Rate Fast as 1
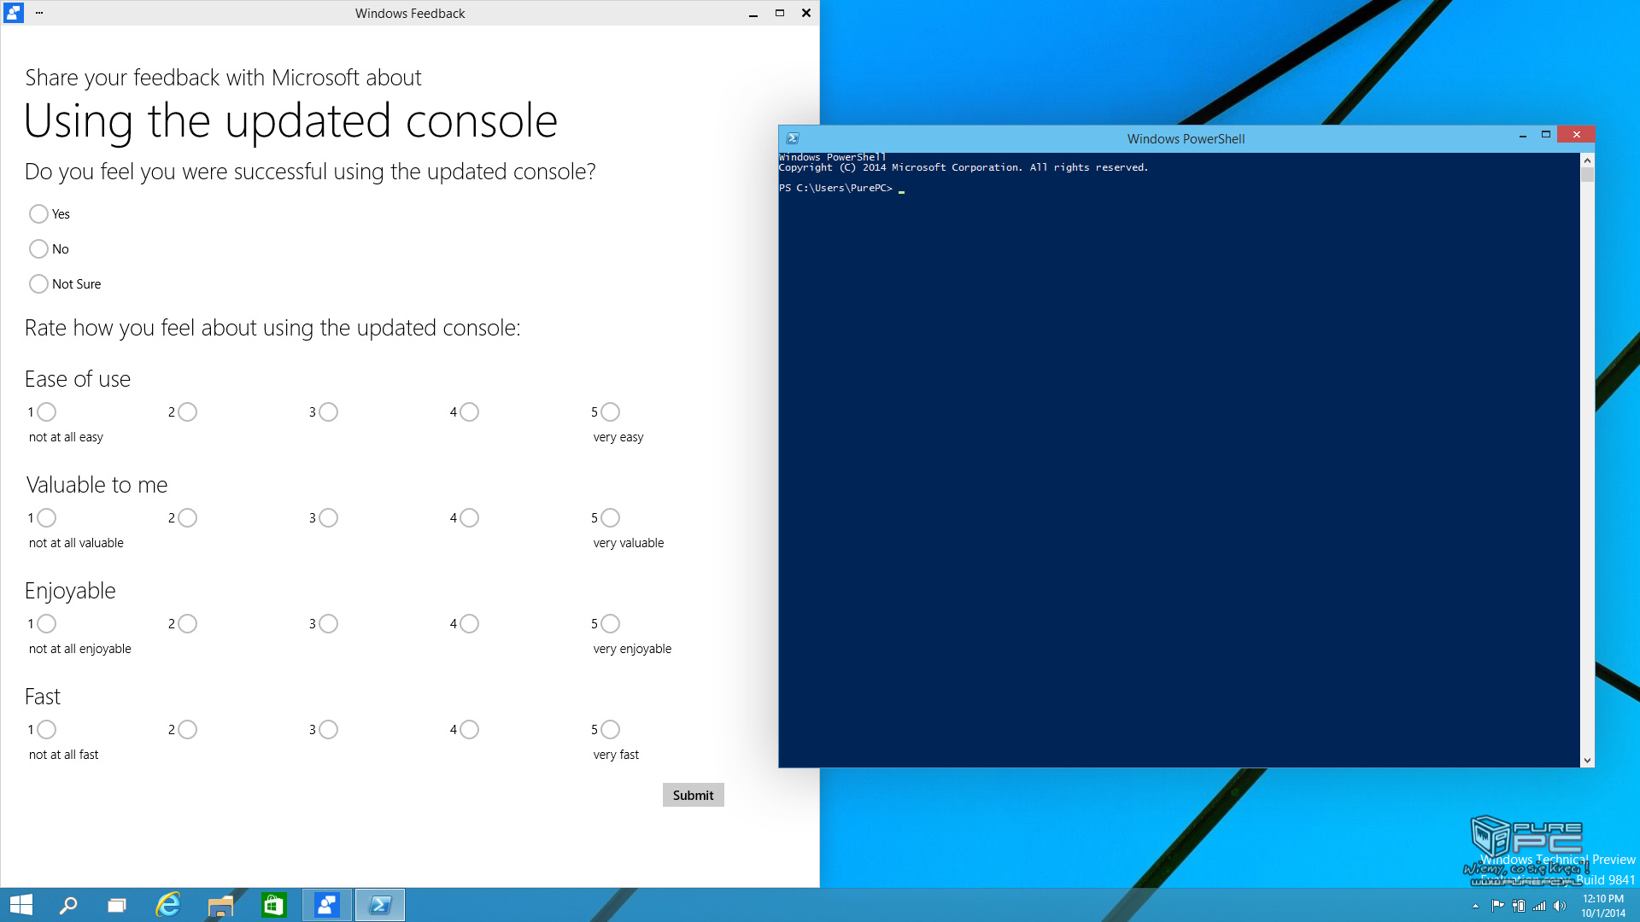The height and width of the screenshot is (922, 1640). (x=47, y=729)
